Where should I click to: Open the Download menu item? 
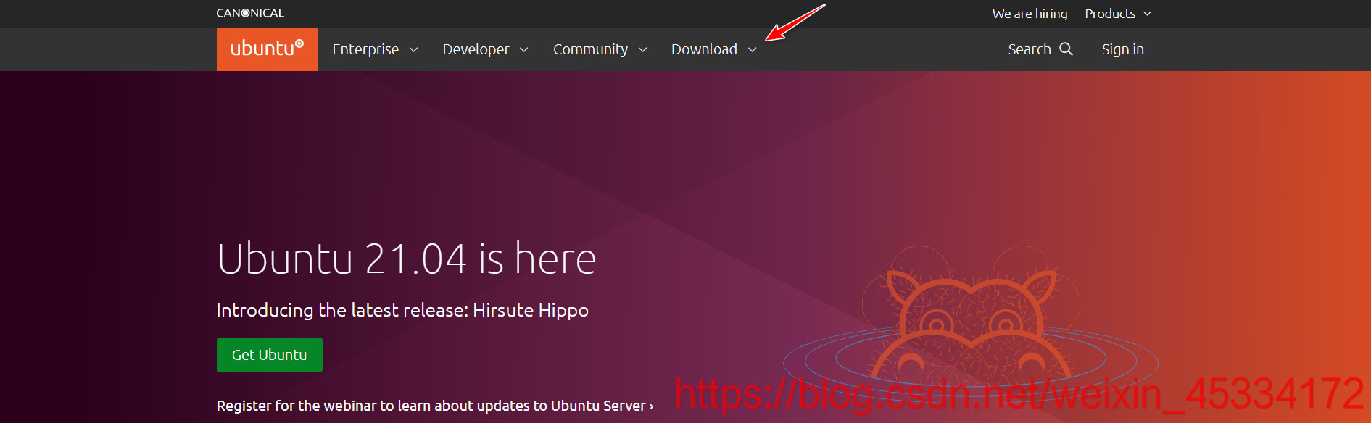(x=704, y=49)
